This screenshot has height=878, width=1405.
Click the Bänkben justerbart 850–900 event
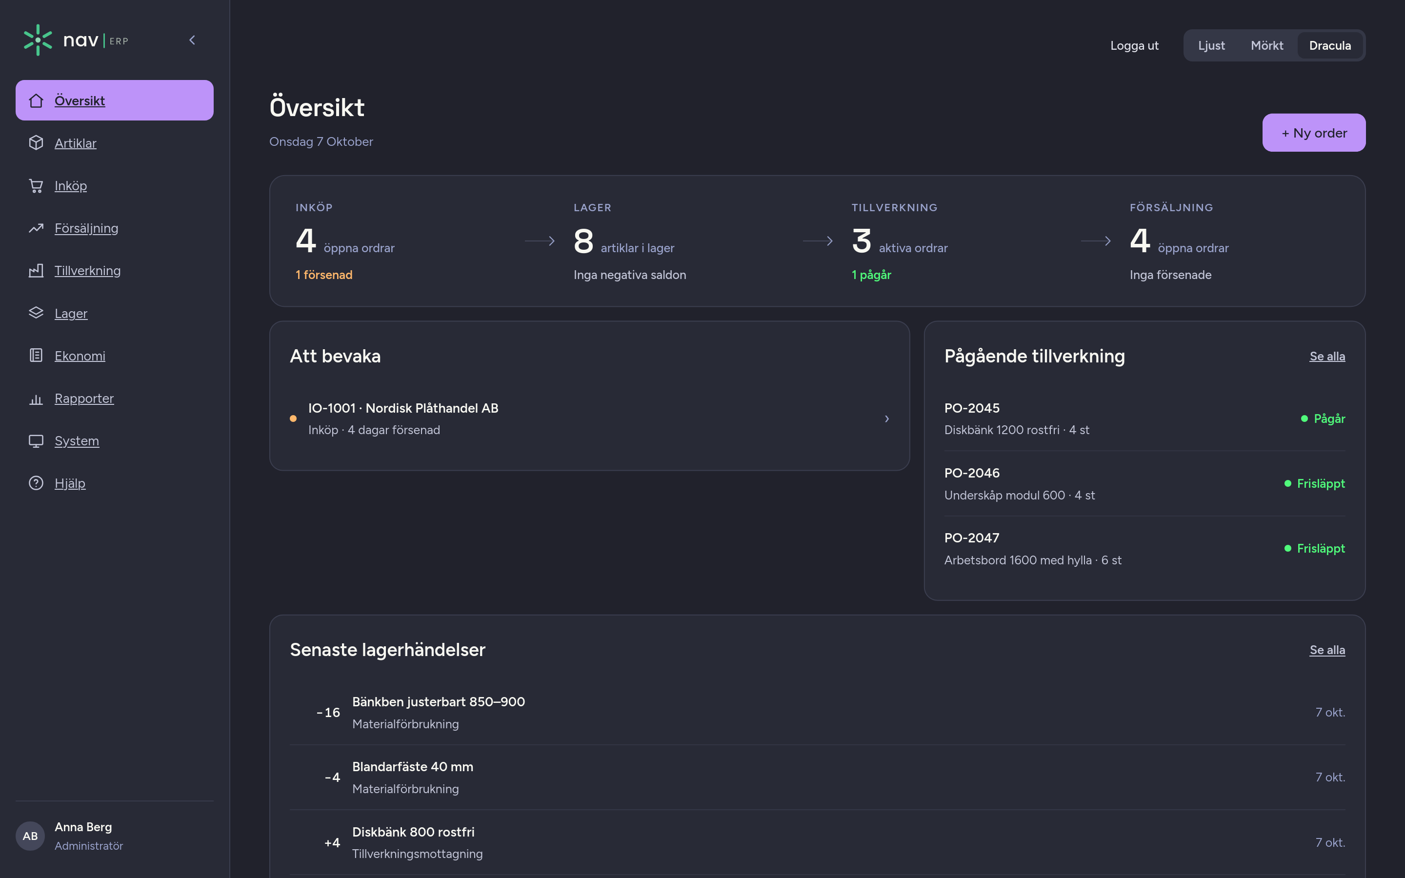coord(818,713)
